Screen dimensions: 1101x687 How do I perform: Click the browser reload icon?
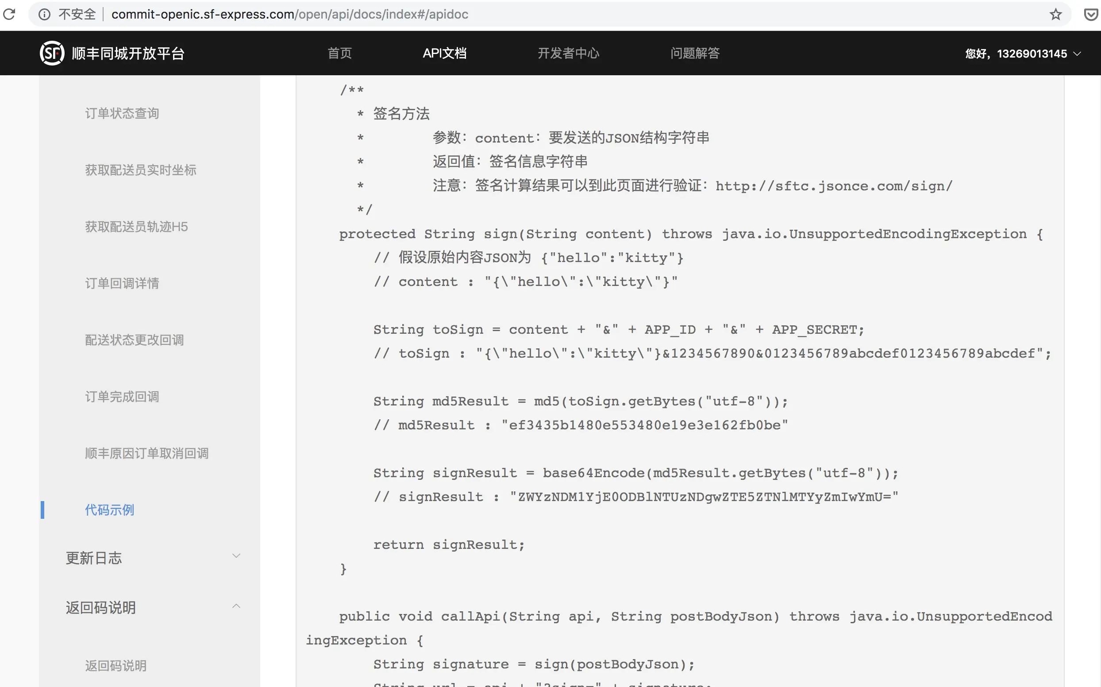[x=9, y=15]
